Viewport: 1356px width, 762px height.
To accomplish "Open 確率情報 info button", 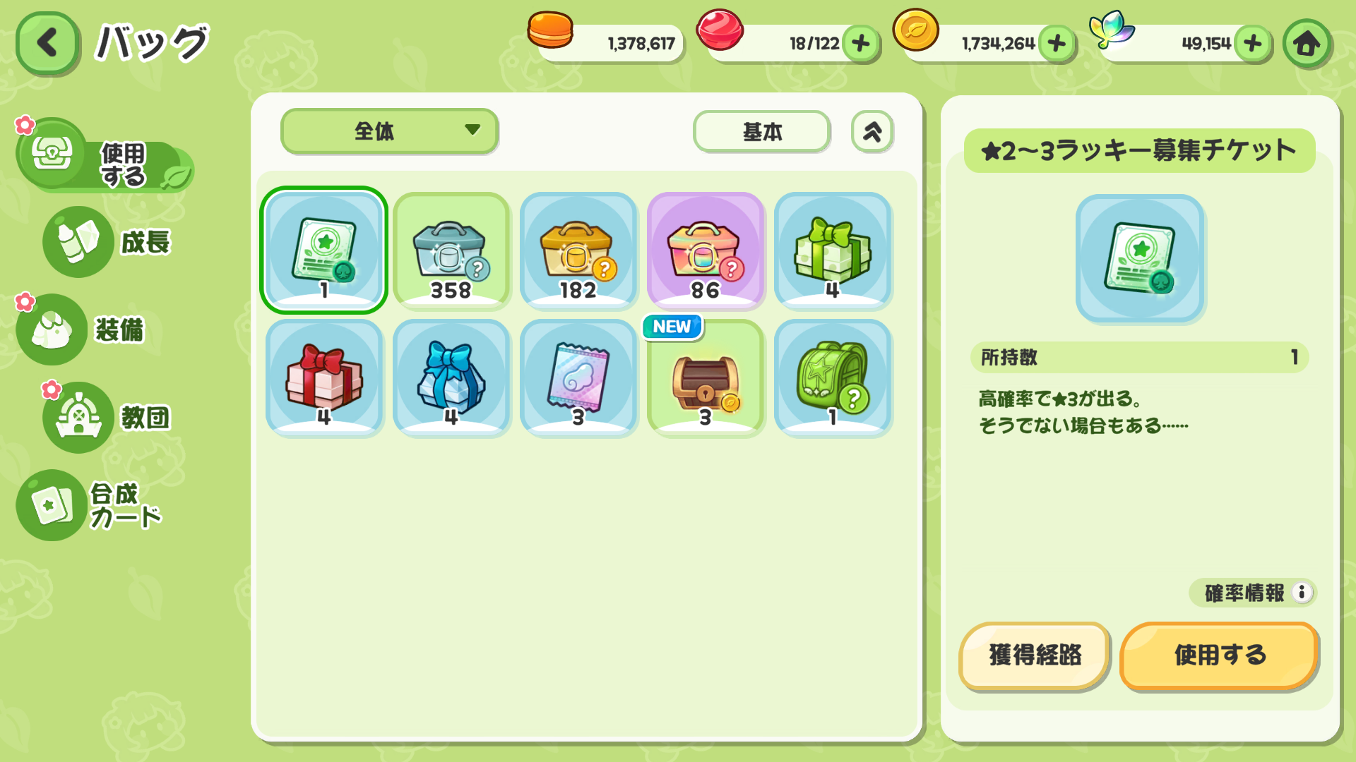I will (x=1253, y=593).
